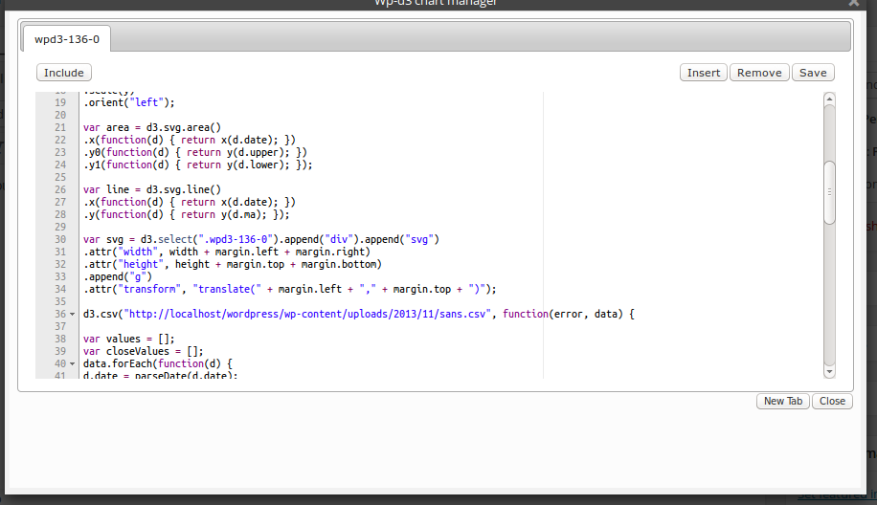Place cursor on 'var line = d3.svg.line()'
The width and height of the screenshot is (877, 505).
click(151, 189)
